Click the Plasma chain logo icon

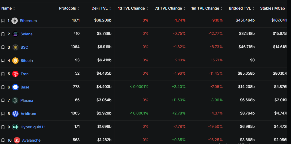click(x=15, y=100)
